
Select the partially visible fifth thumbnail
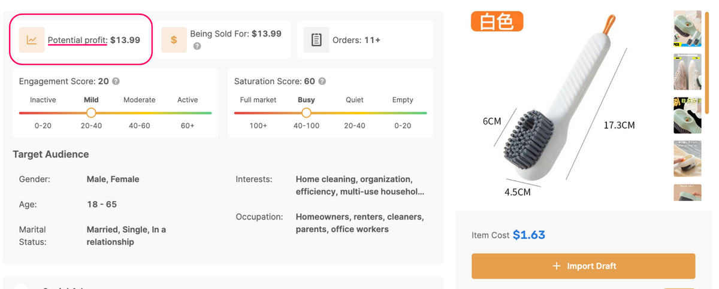point(687,193)
